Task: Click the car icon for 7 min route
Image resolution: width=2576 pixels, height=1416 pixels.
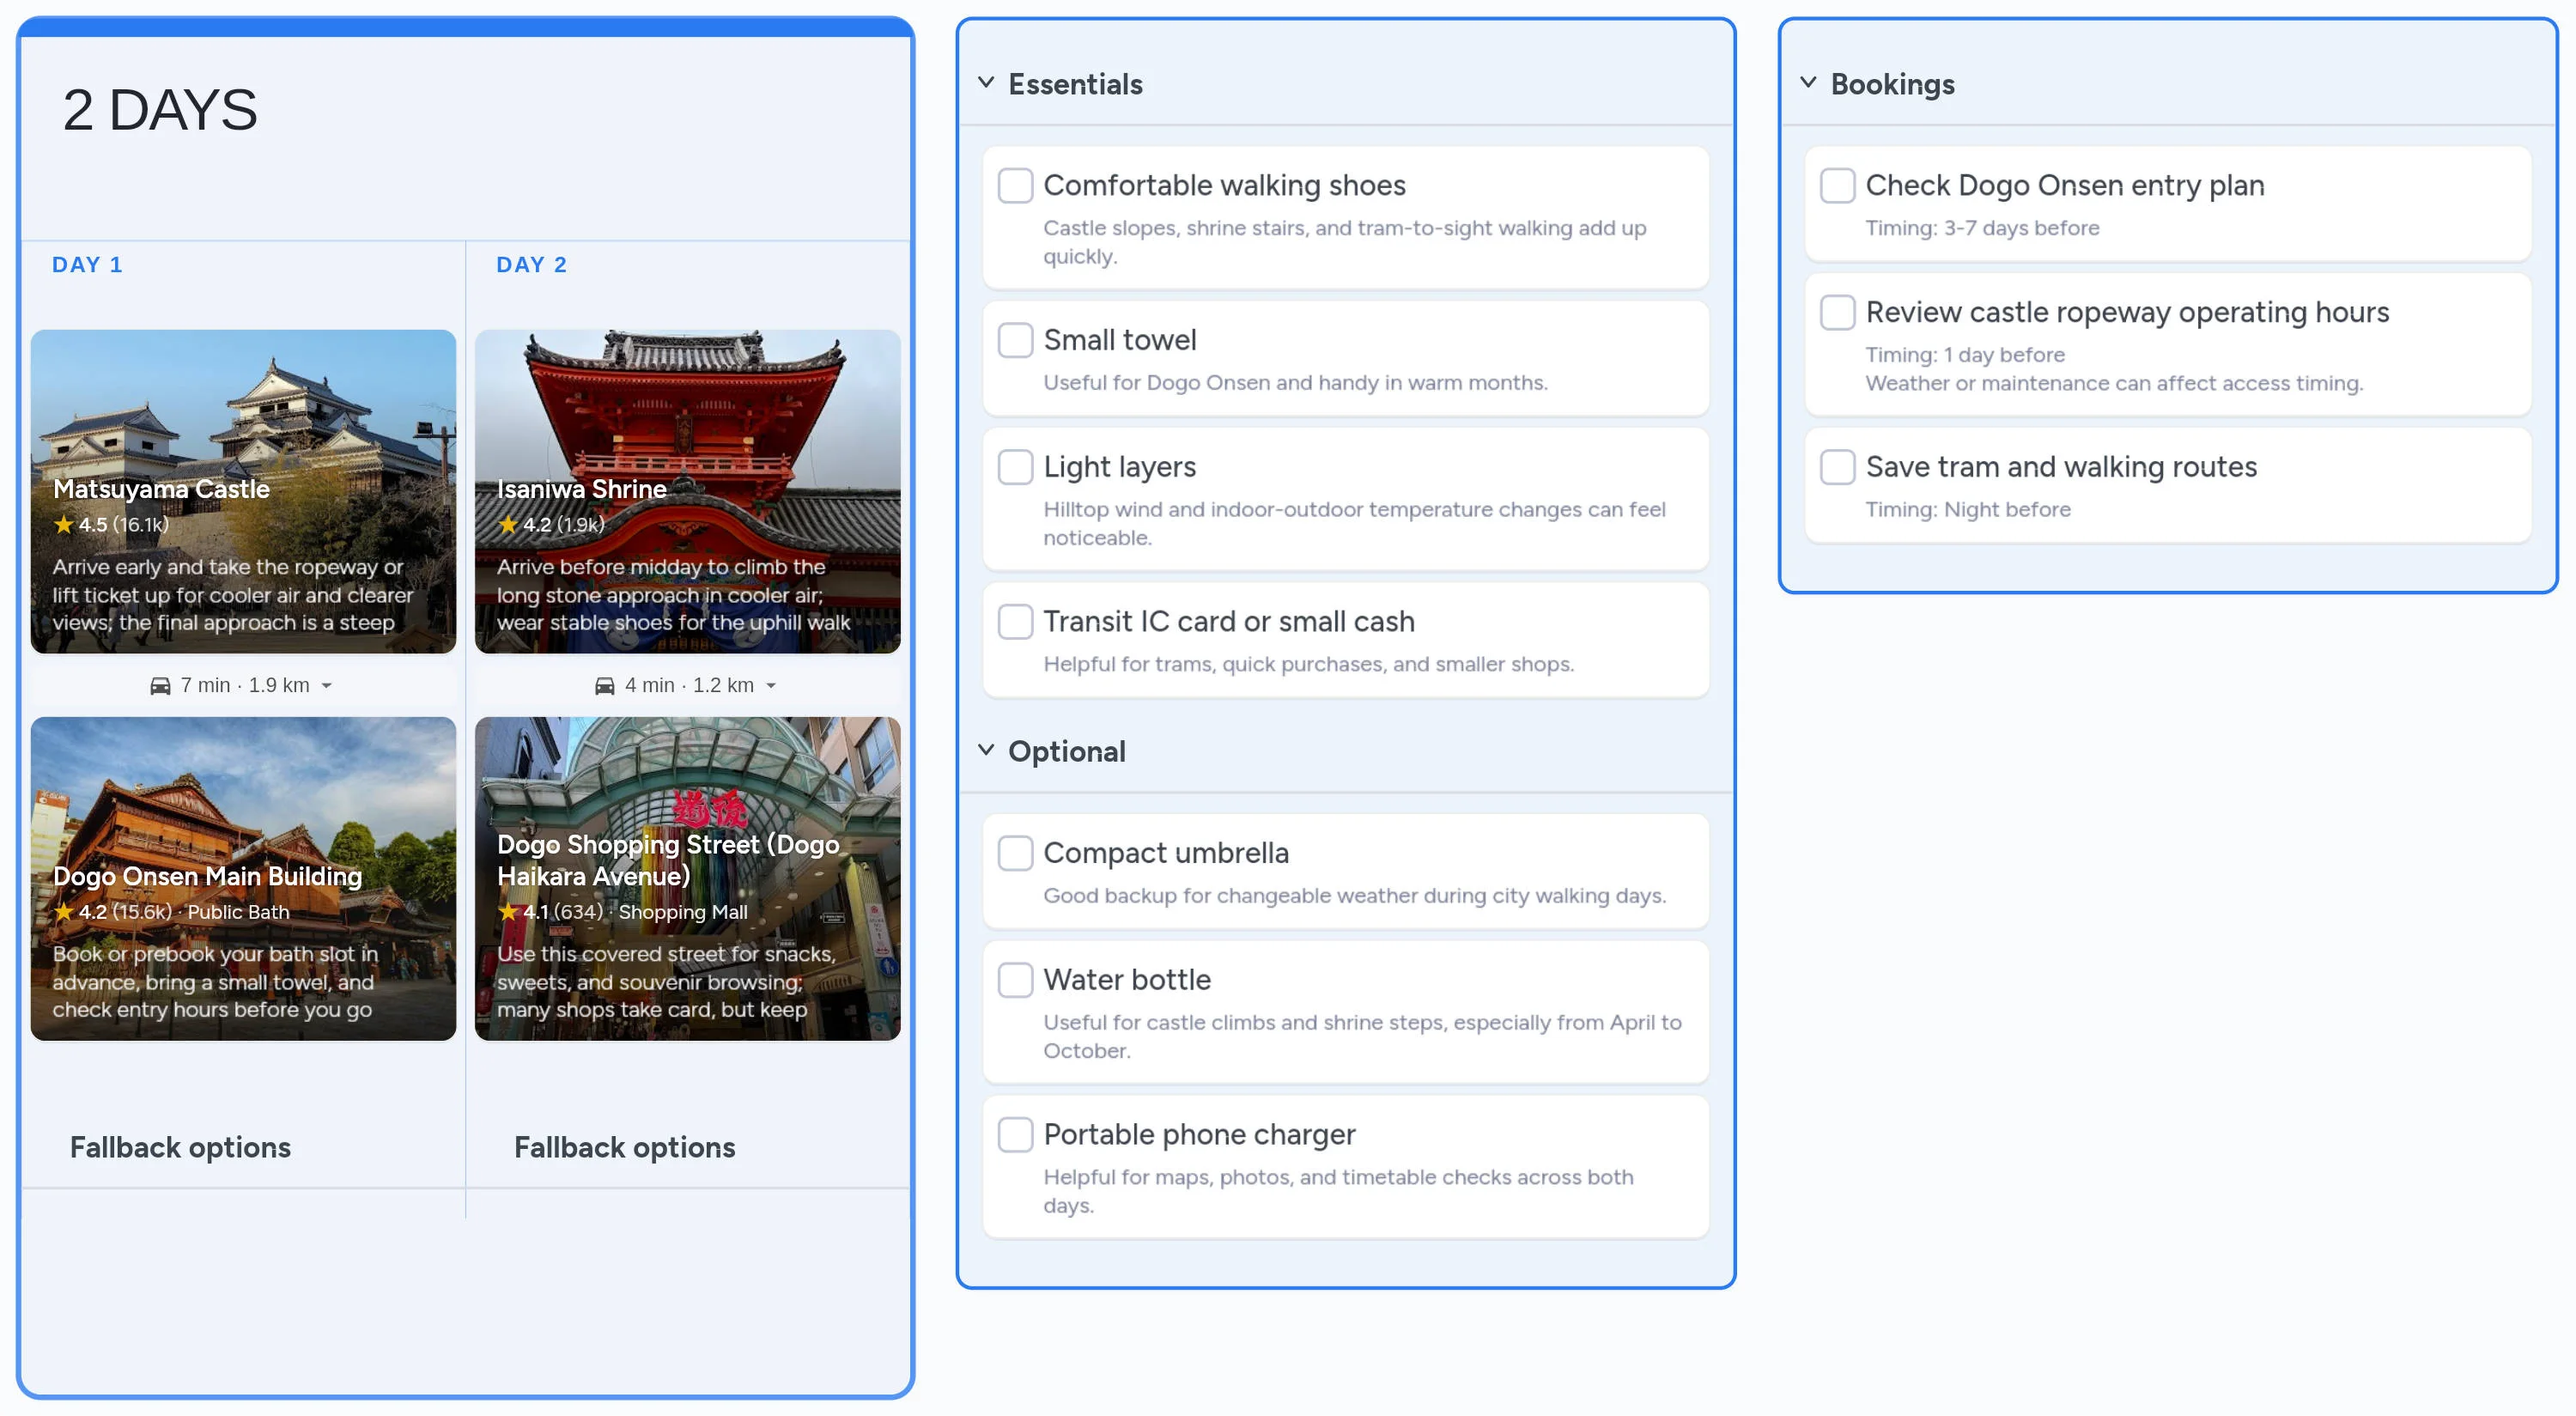Action: 160,685
